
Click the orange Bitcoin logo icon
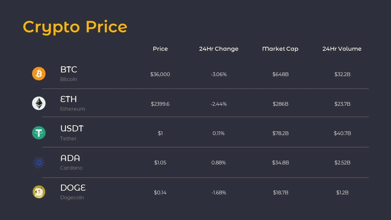pos(39,74)
